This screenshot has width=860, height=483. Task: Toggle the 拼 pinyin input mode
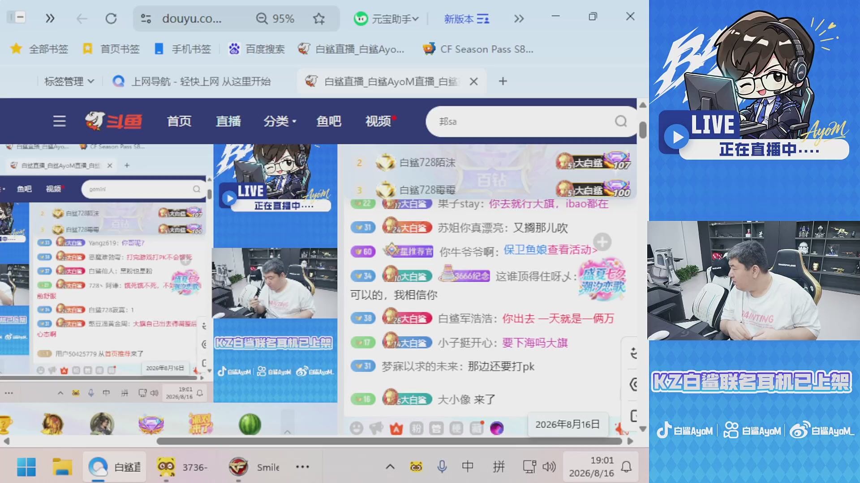pos(499,467)
